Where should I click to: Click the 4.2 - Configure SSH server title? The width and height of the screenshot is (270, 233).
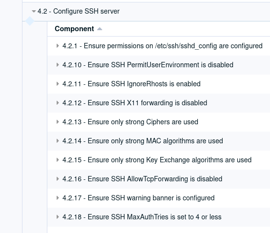tap(79, 11)
